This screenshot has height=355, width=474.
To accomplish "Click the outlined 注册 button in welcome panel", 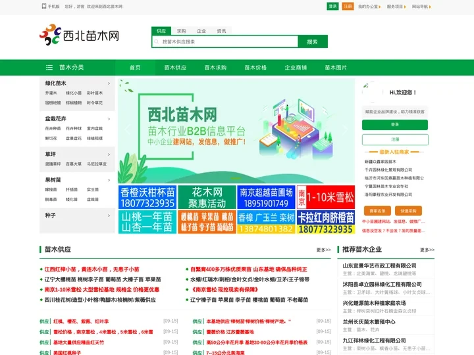I will click(x=395, y=139).
